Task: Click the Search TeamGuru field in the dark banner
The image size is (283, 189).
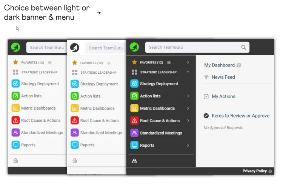Action: [197, 47]
